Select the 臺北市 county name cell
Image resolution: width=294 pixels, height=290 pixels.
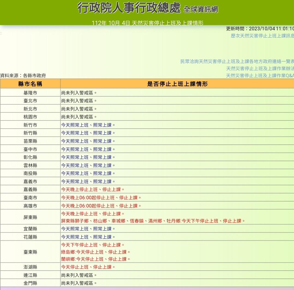(30, 101)
